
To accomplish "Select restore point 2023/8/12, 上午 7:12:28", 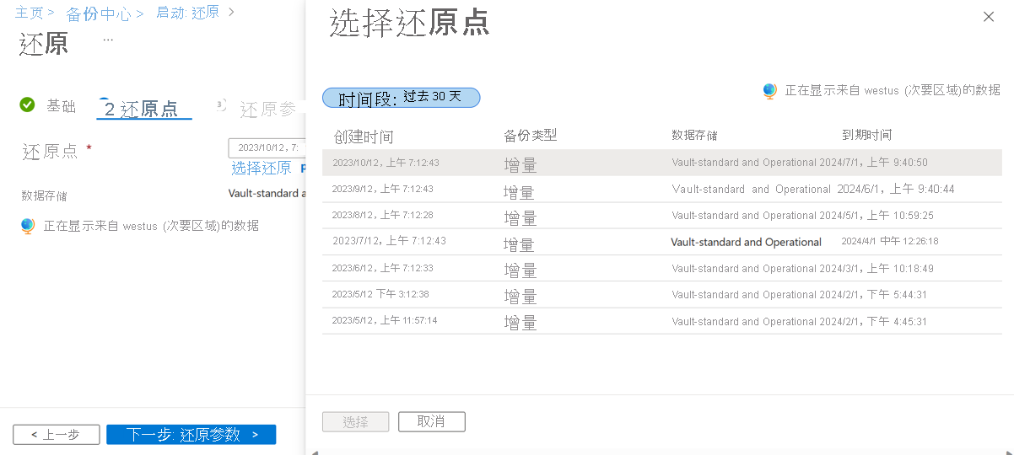I will pyautogui.click(x=662, y=216).
